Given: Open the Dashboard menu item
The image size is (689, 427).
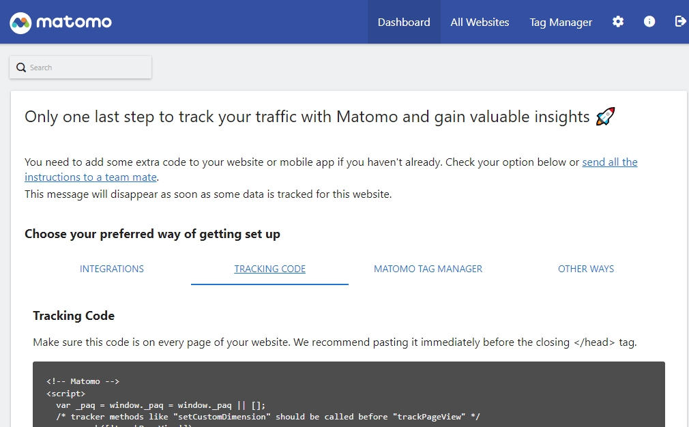Looking at the screenshot, I should pyautogui.click(x=404, y=22).
